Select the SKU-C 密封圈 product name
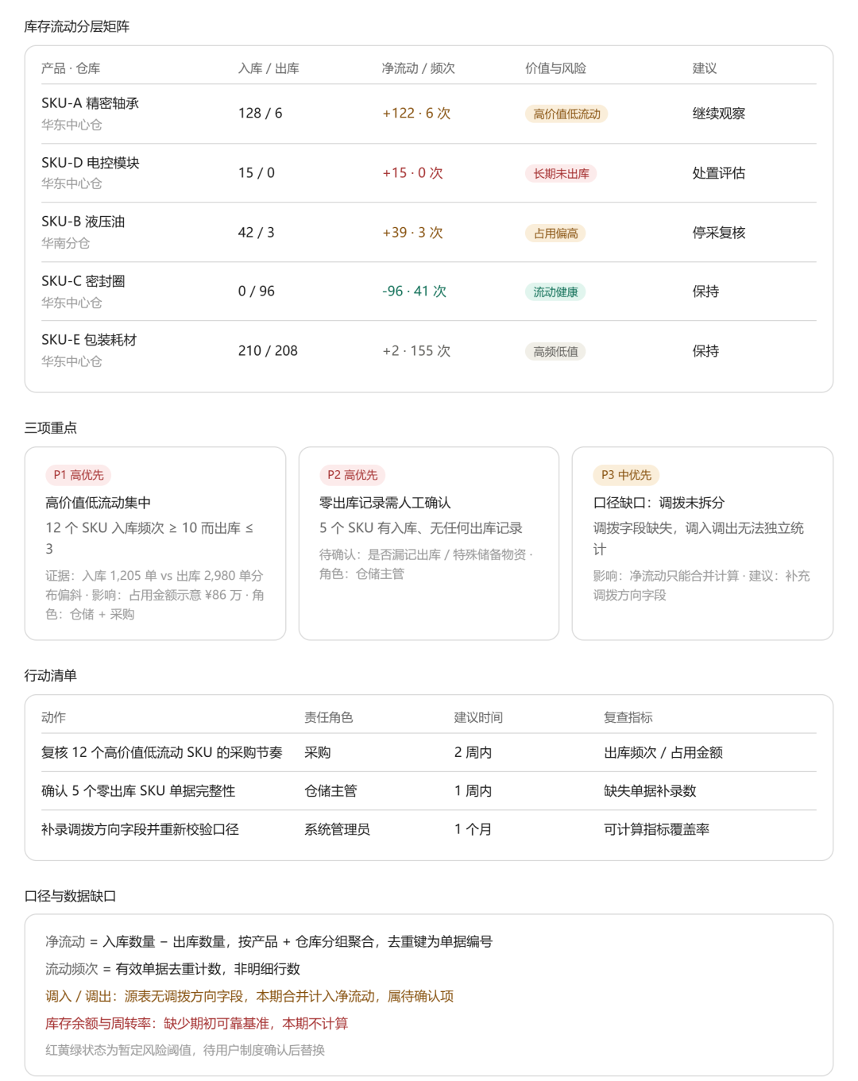Viewport: 858px width, 1081px height. pos(83,281)
